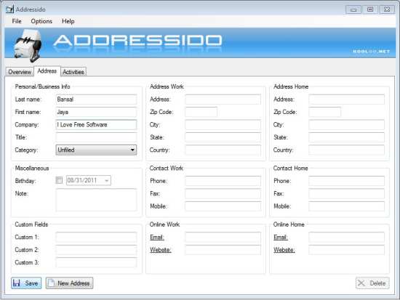Click the Online Home Website link

(284, 250)
